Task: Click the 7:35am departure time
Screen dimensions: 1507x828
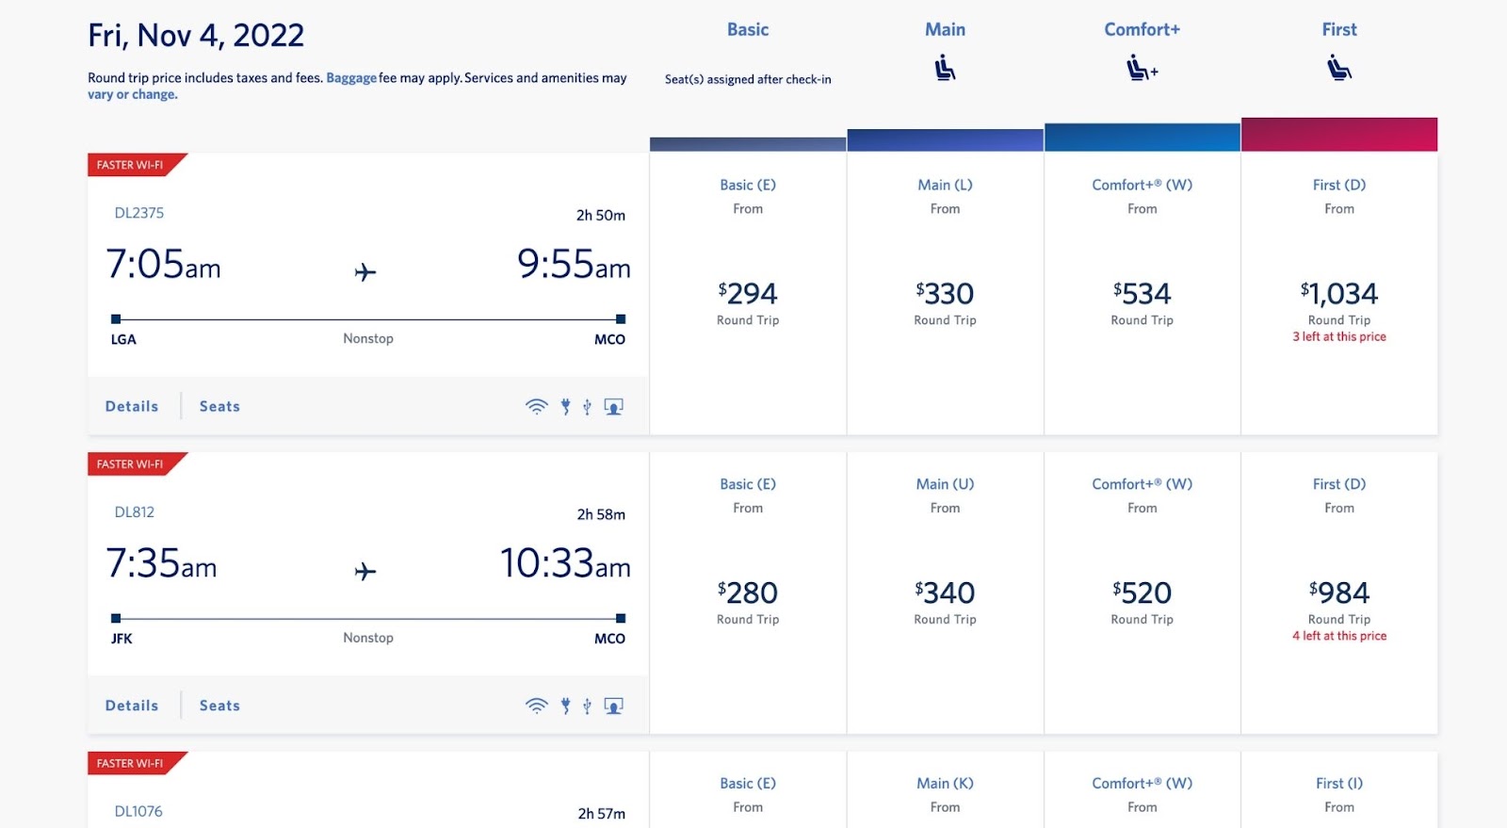Action: click(161, 563)
